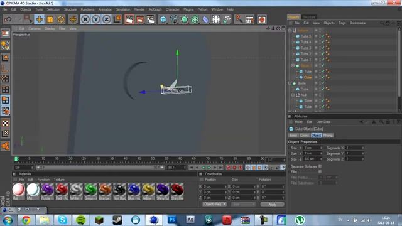This screenshot has width=402, height=226.
Task: Click the timeline frame 0 marker
Action: pos(16,159)
